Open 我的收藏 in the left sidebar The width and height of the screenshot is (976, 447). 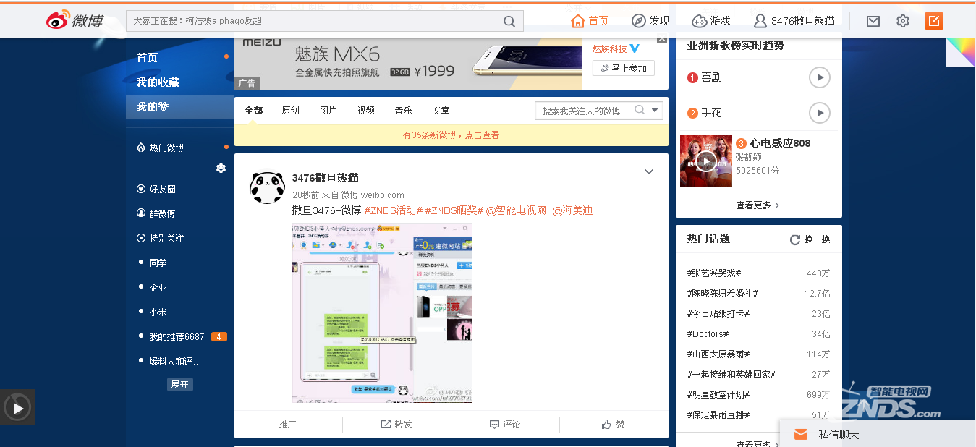point(158,82)
